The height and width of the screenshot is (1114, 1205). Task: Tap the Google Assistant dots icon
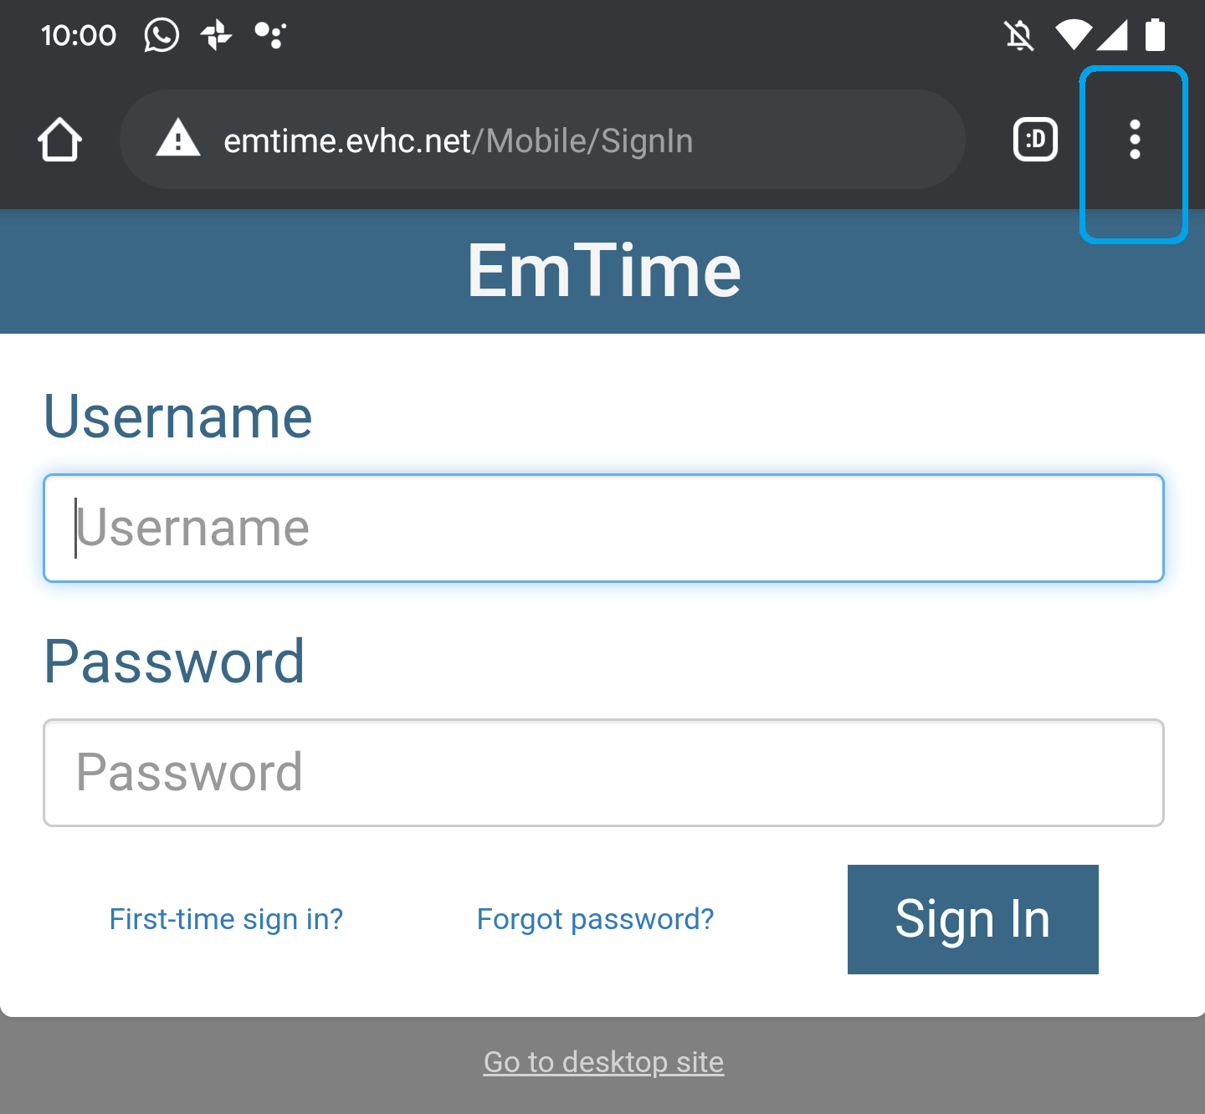270,35
